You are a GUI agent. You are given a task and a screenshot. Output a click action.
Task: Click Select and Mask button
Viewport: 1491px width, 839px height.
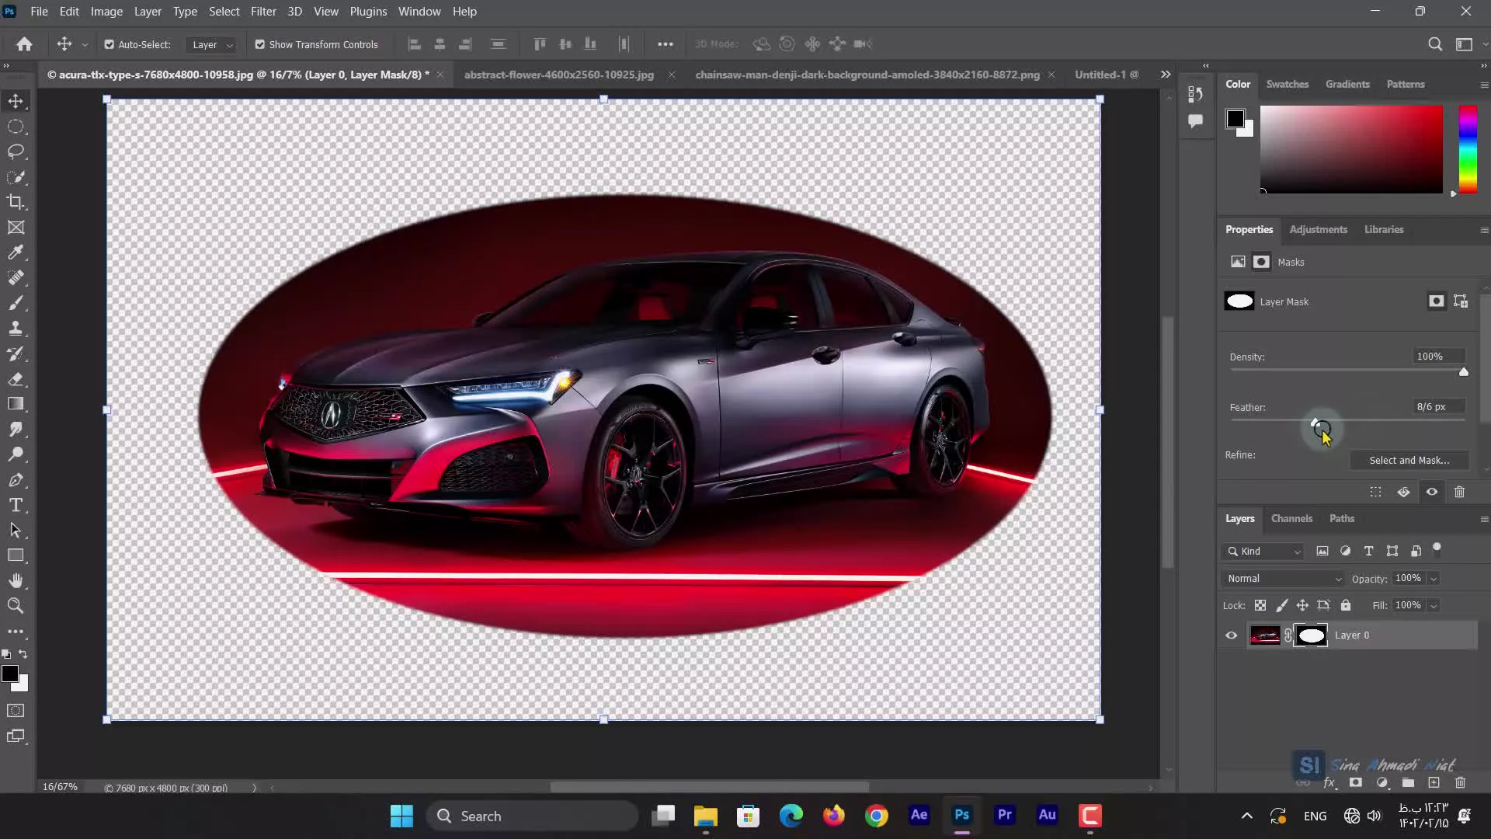pos(1409,461)
